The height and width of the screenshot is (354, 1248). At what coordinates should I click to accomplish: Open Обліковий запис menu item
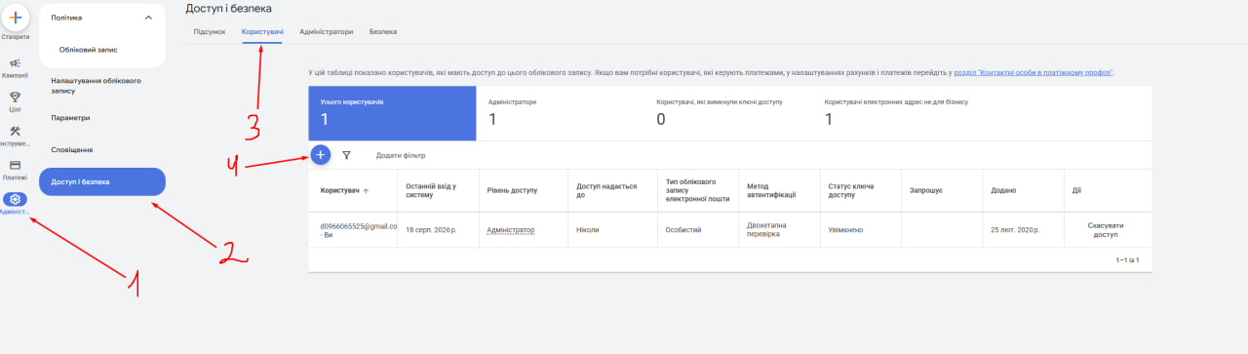pos(89,49)
